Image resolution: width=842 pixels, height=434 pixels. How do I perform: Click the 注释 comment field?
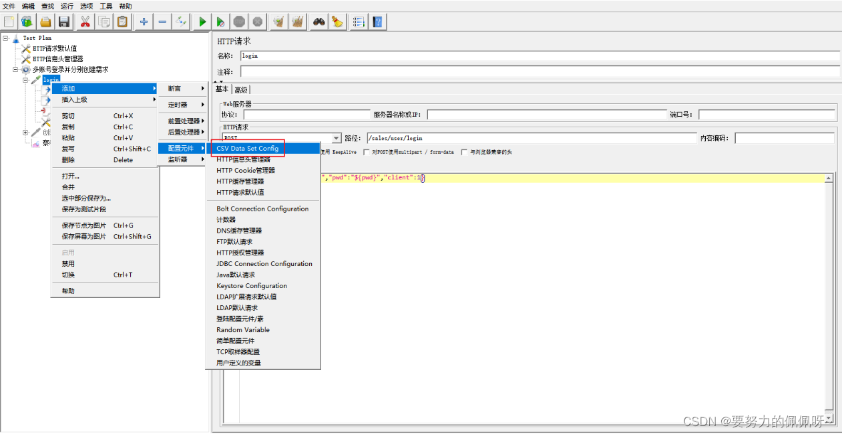540,71
